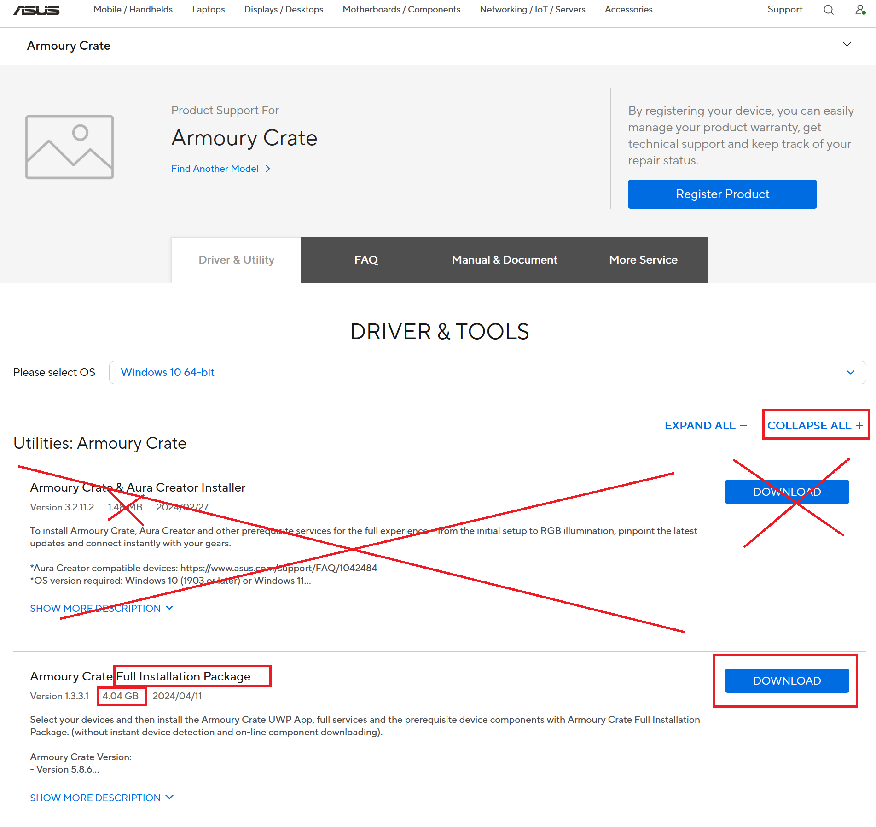This screenshot has width=876, height=827.
Task: Click the ASUS logo
Action: click(x=35, y=10)
